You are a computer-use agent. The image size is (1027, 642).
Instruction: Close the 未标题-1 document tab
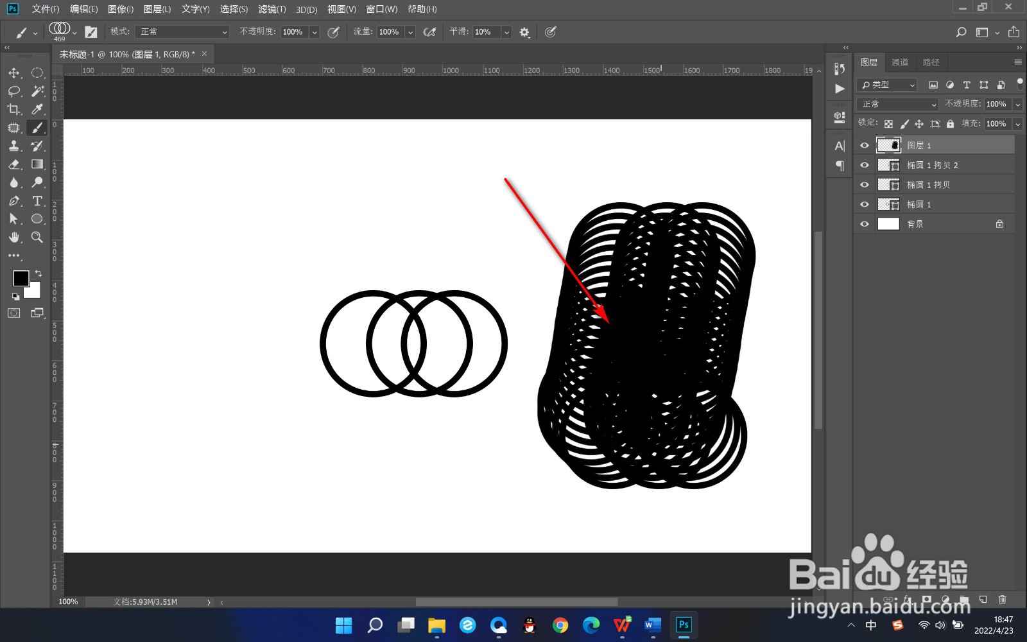coord(205,54)
